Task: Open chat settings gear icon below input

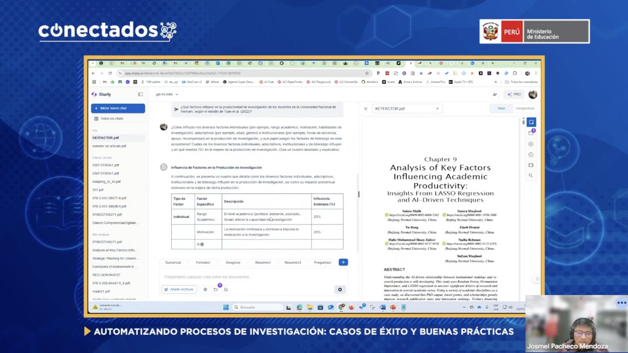Action: click(x=205, y=289)
